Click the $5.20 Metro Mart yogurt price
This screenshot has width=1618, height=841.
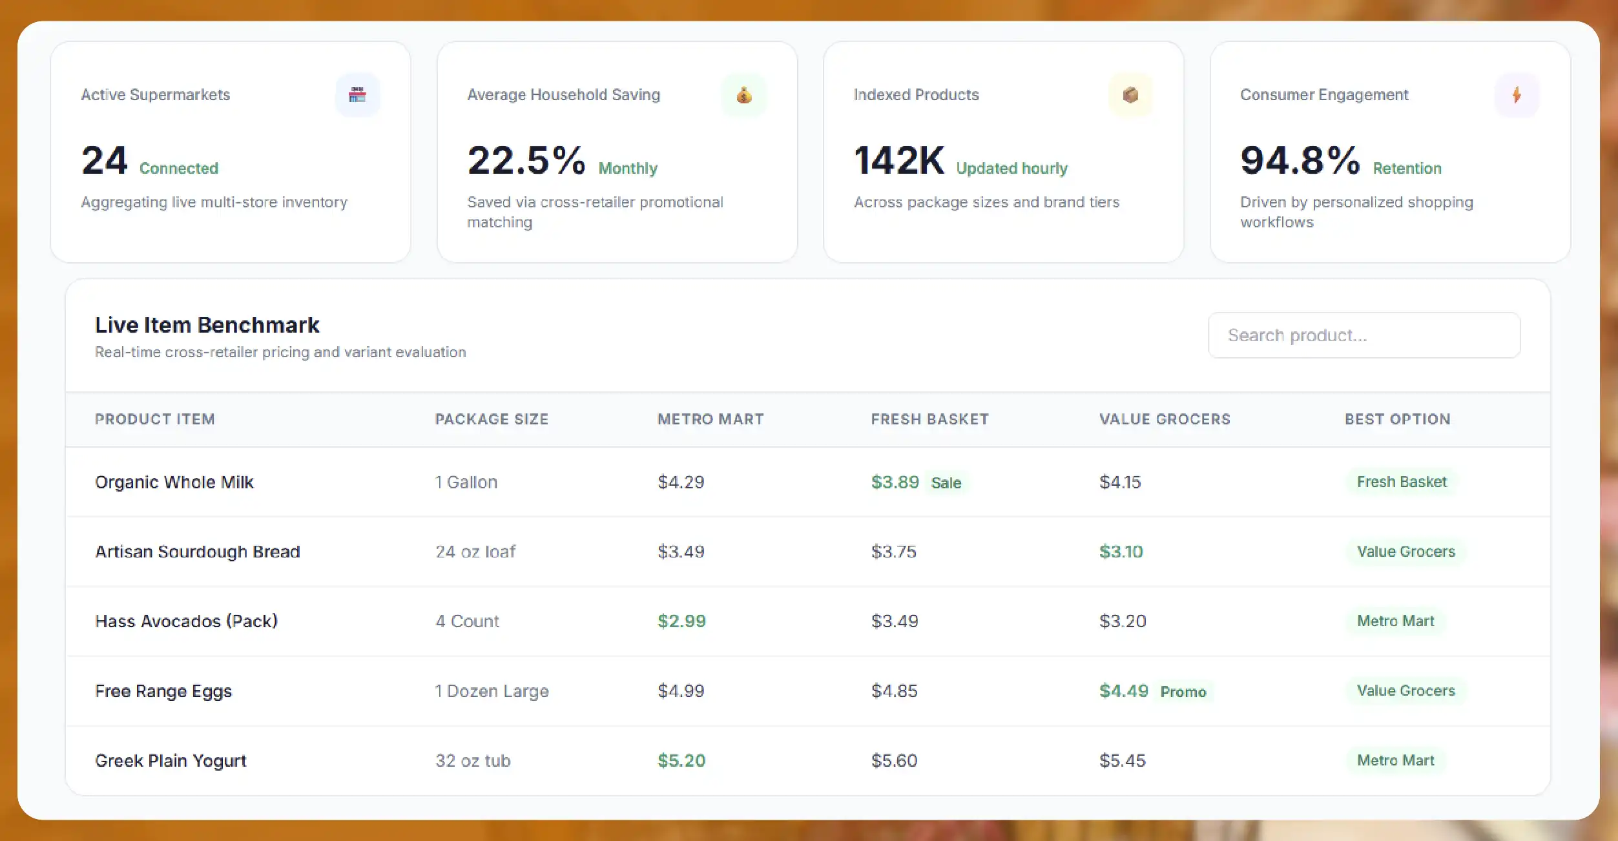point(681,761)
